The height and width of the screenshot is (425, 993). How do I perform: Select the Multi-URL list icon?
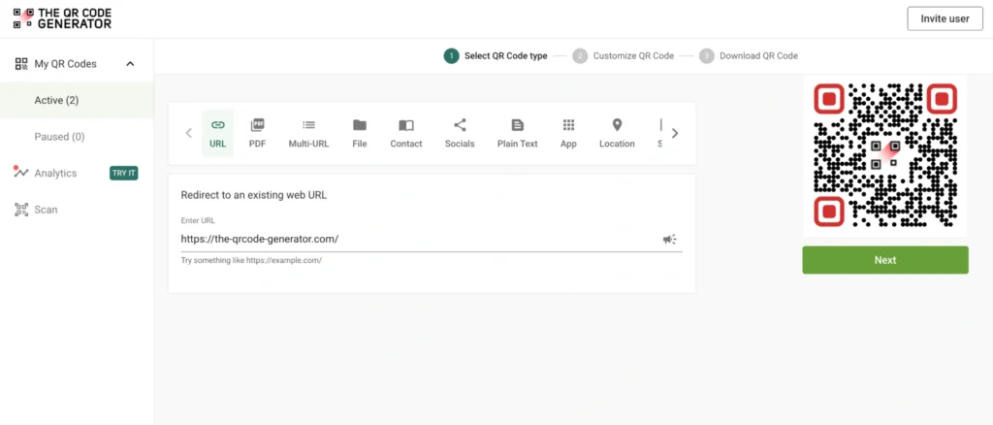click(308, 125)
